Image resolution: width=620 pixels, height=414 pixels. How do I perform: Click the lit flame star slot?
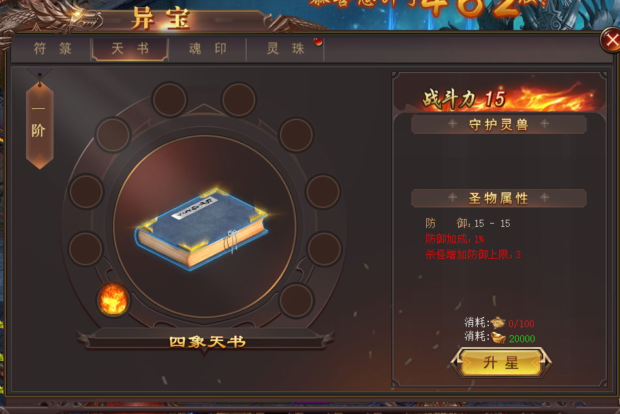point(113,300)
